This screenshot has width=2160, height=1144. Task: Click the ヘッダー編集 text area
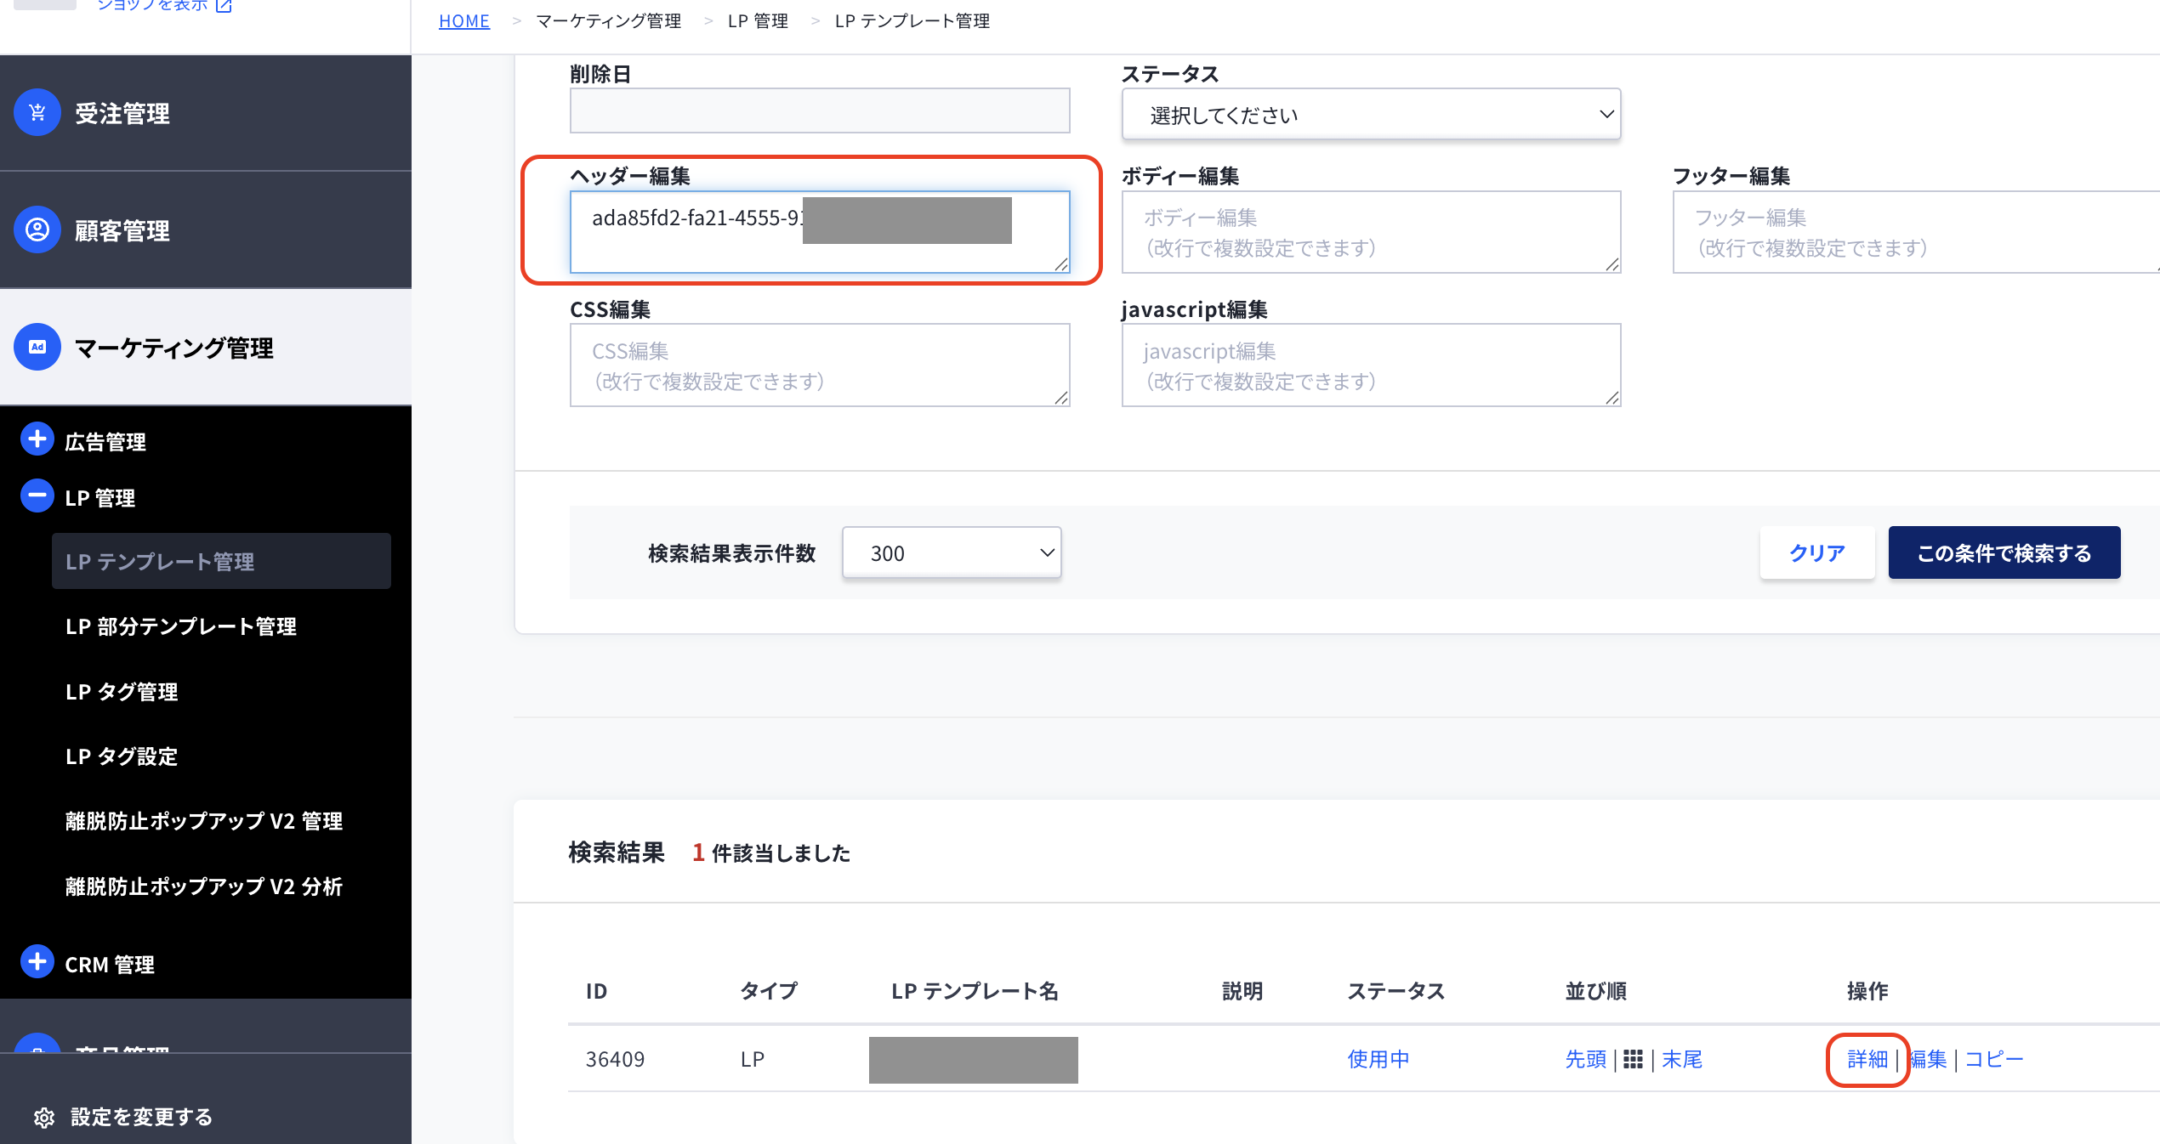(x=820, y=232)
